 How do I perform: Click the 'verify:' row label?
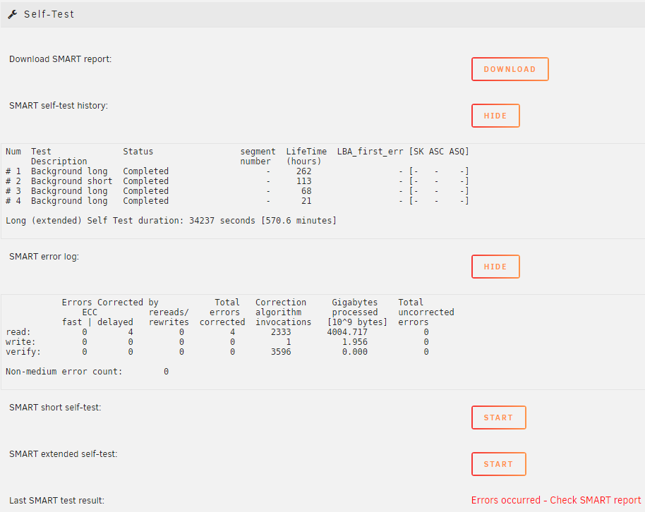pyautogui.click(x=23, y=352)
